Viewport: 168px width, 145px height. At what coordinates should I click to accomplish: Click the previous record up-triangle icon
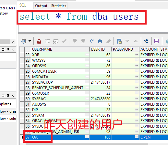(136, 41)
